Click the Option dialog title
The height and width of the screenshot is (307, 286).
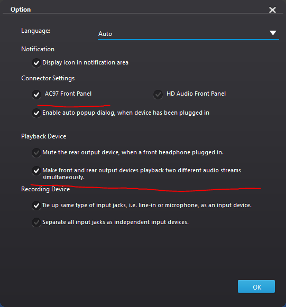click(x=21, y=10)
